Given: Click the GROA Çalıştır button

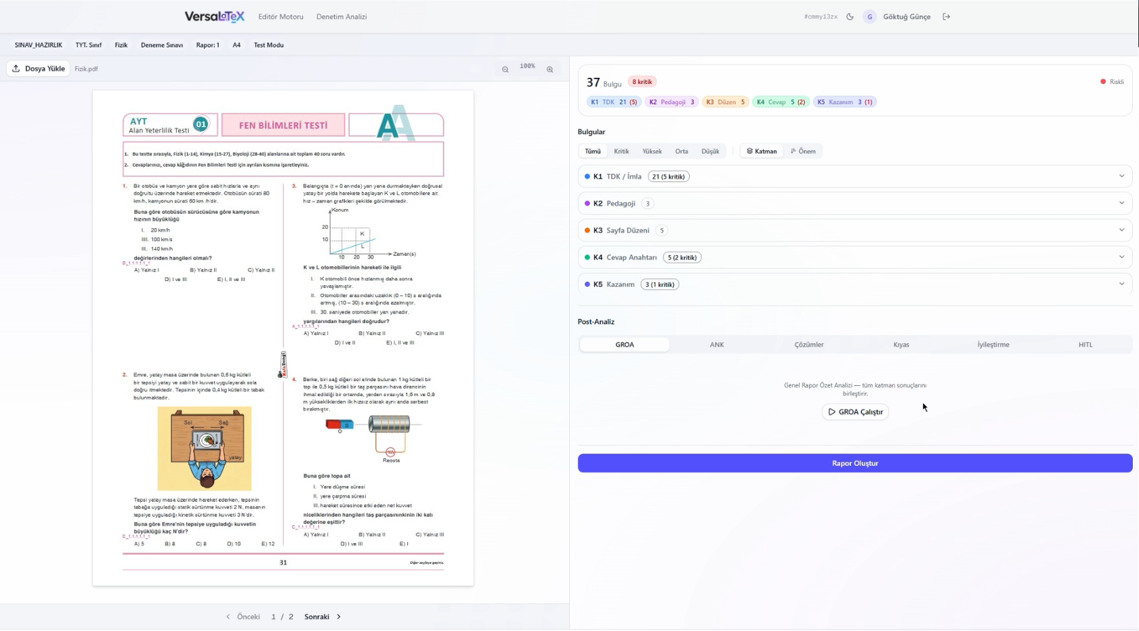Looking at the screenshot, I should (x=854, y=412).
